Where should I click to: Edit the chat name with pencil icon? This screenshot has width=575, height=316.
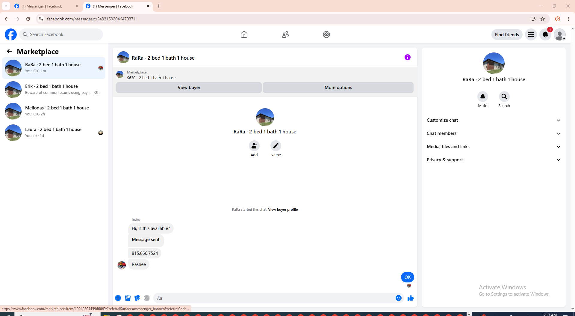pyautogui.click(x=276, y=146)
